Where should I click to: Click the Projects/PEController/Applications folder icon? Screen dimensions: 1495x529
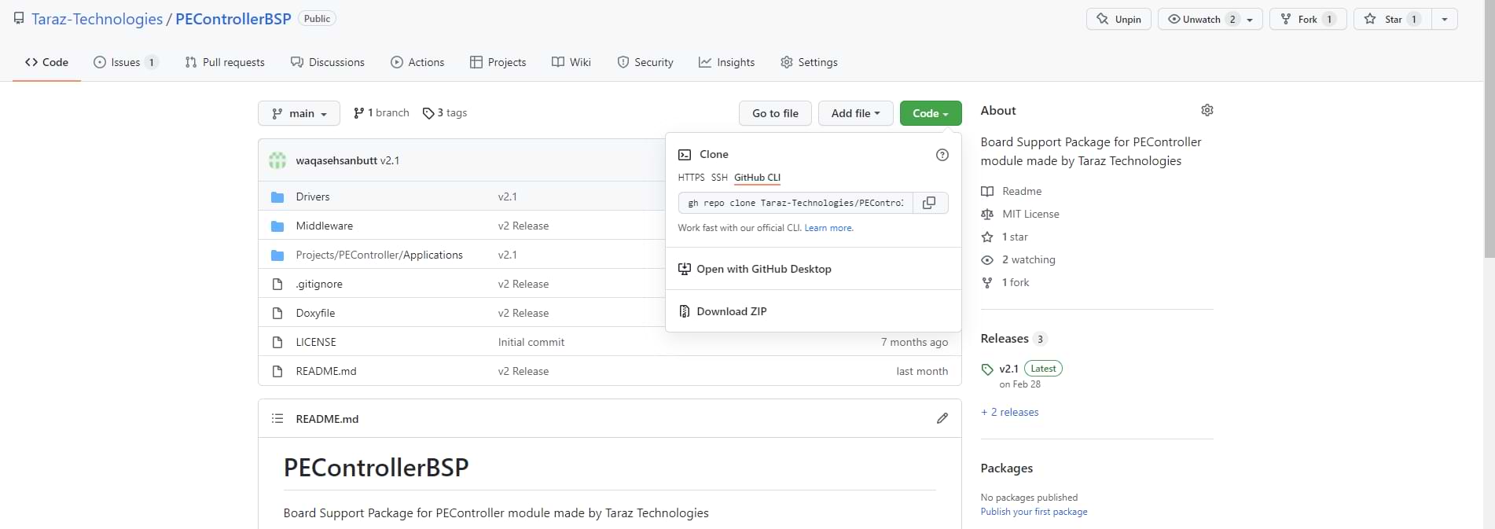tap(277, 255)
